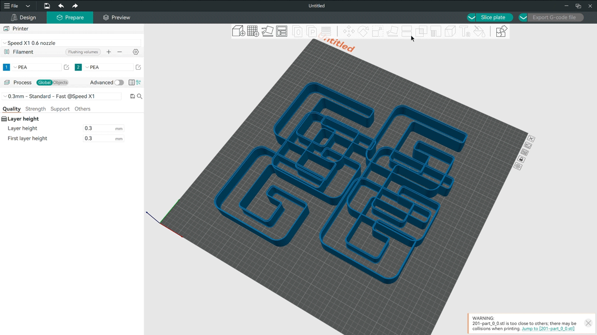Click the Export G-code file button
Viewport: 597px width, 335px height.
556,17
